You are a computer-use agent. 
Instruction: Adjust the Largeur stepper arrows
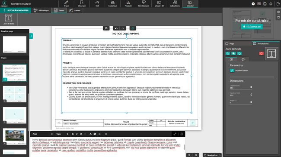coord(251,87)
